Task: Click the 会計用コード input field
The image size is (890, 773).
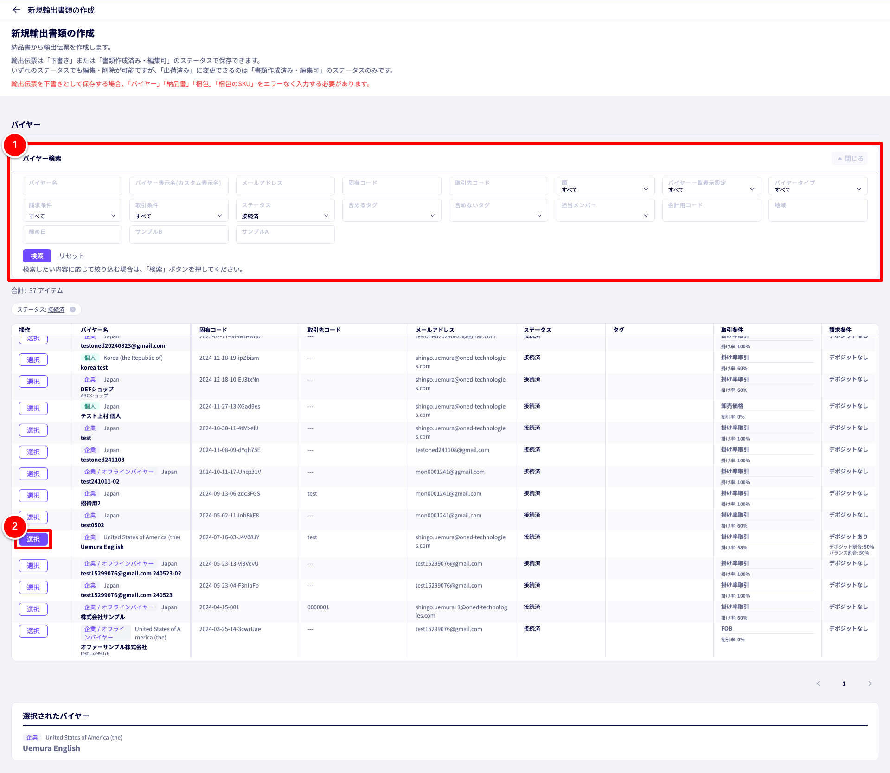Action: coord(711,211)
